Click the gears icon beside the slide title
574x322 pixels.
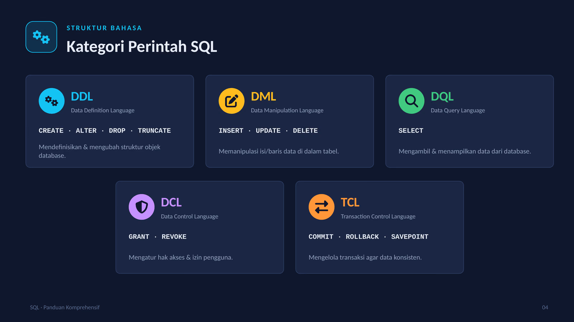[41, 37]
